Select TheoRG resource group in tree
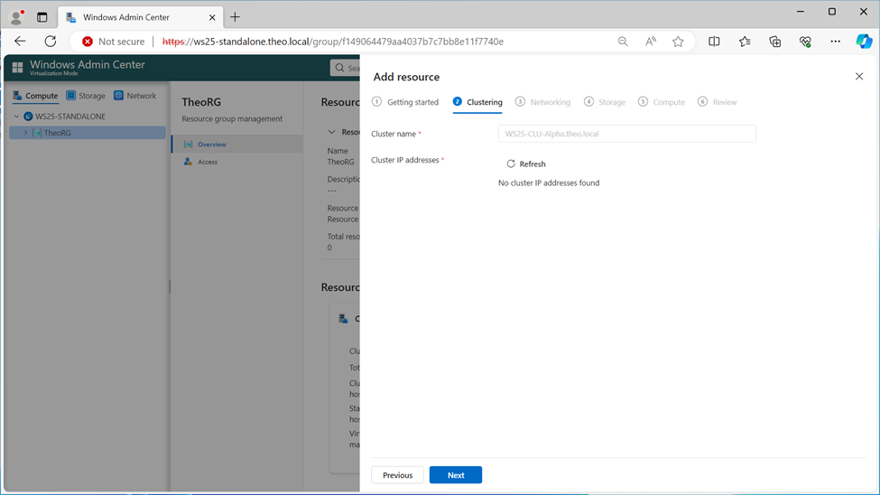The image size is (880, 495). pyautogui.click(x=88, y=133)
